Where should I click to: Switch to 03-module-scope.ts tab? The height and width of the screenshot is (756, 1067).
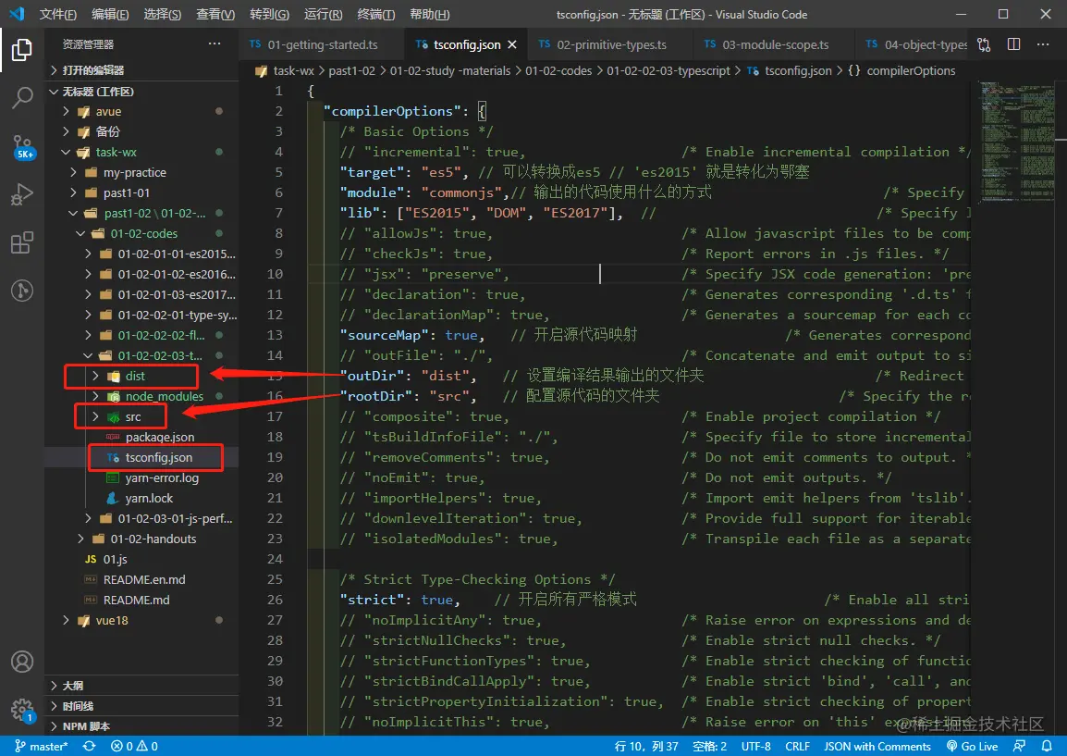click(x=775, y=44)
